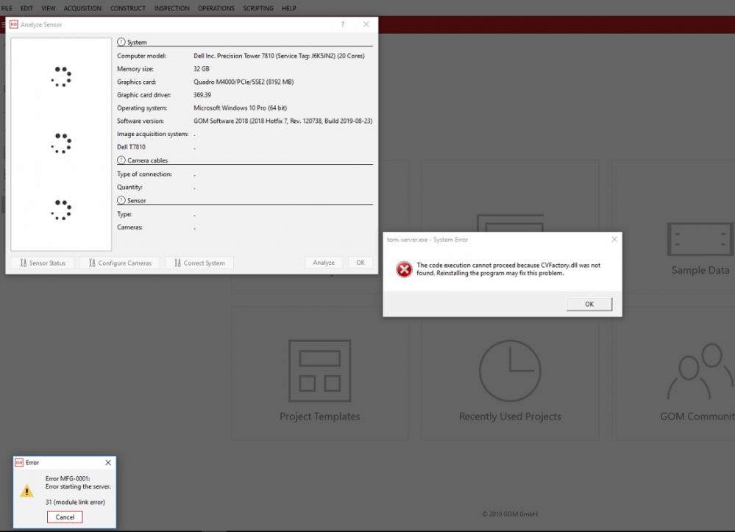Click the Recently Used Projects label
Image resolution: width=735 pixels, height=532 pixels.
tap(510, 416)
